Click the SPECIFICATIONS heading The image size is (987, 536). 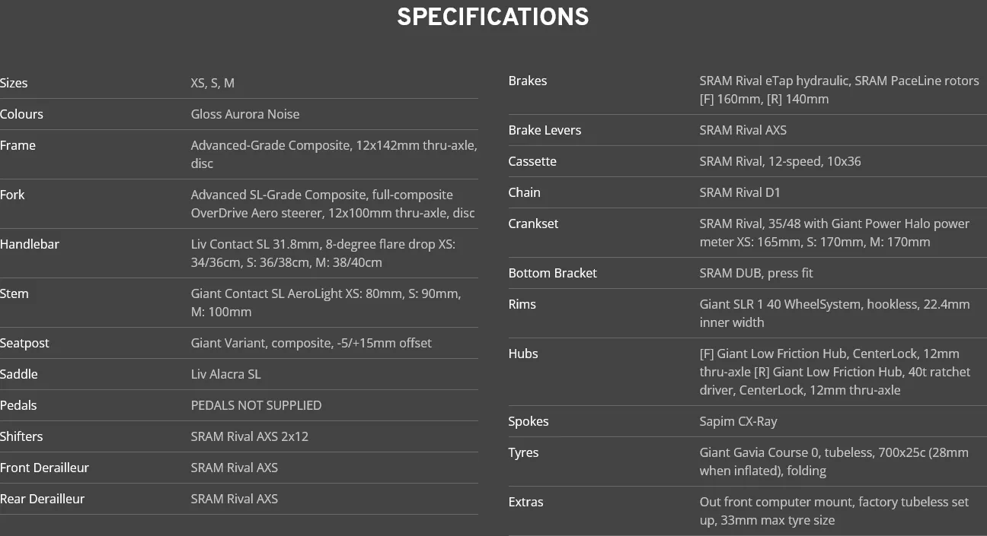[493, 17]
